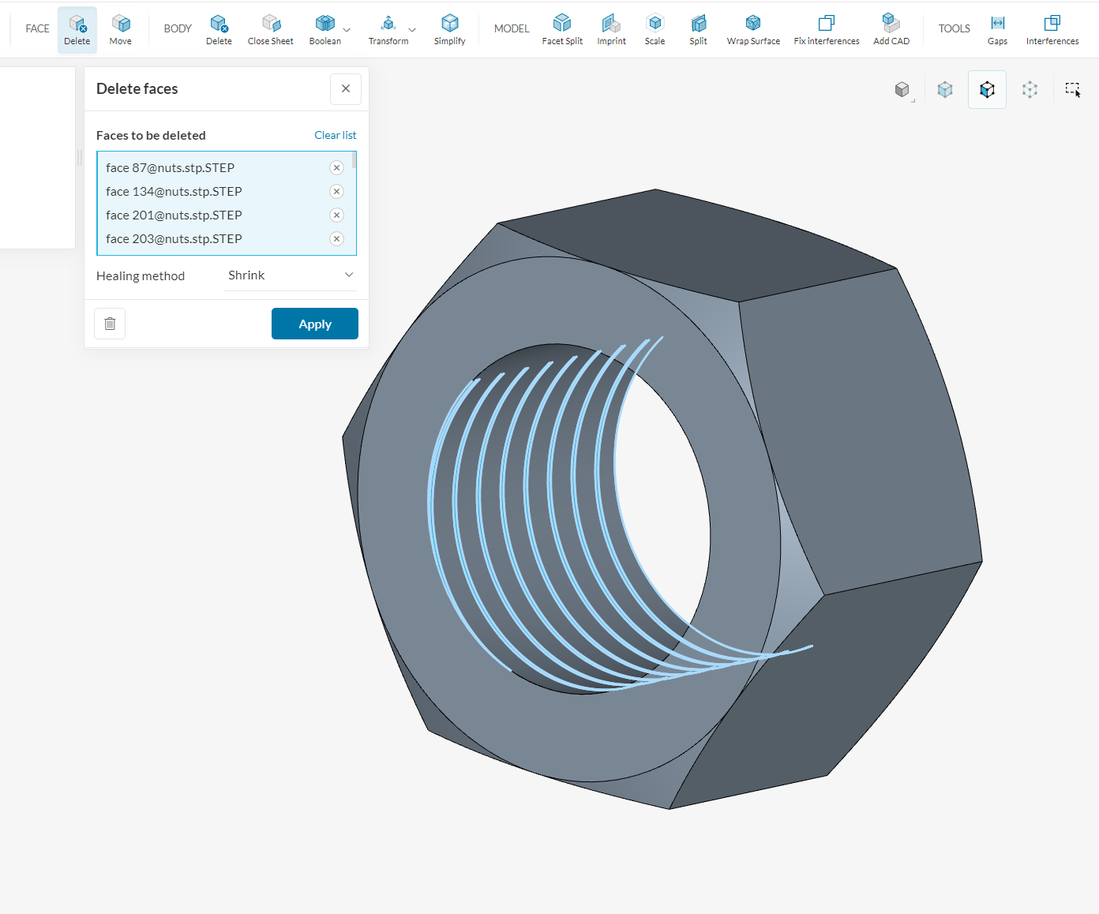Image resolution: width=1099 pixels, height=914 pixels.
Task: Open the Healing method Shrink dropdown
Action: (x=290, y=275)
